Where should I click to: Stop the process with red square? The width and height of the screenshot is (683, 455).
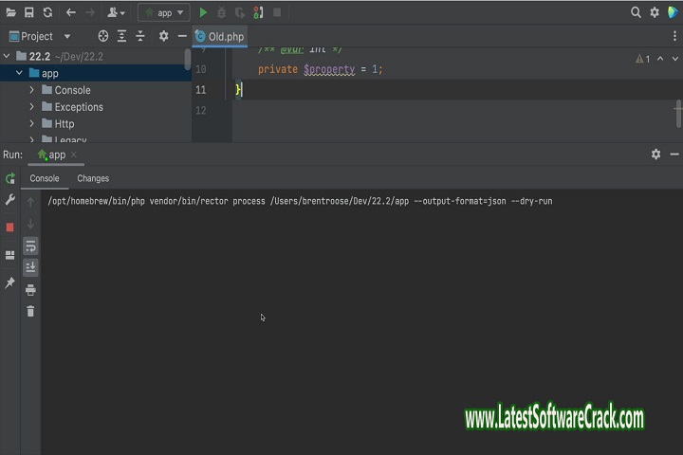point(10,227)
